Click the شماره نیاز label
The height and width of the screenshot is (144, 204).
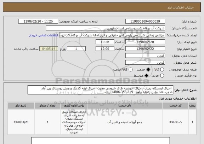tap(189, 22)
